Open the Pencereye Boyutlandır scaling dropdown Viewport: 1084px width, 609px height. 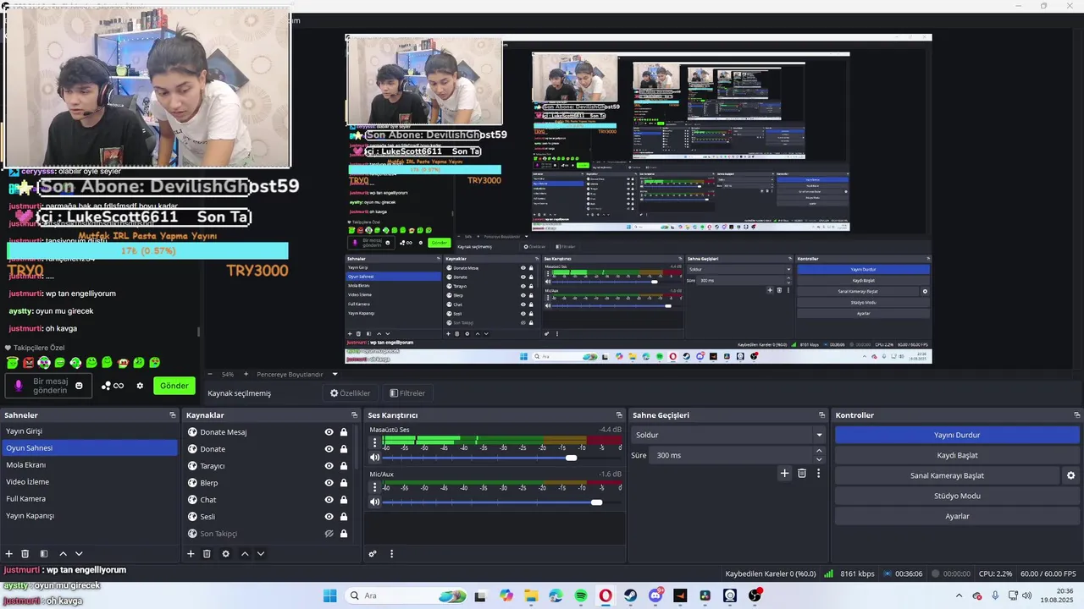[x=297, y=374]
